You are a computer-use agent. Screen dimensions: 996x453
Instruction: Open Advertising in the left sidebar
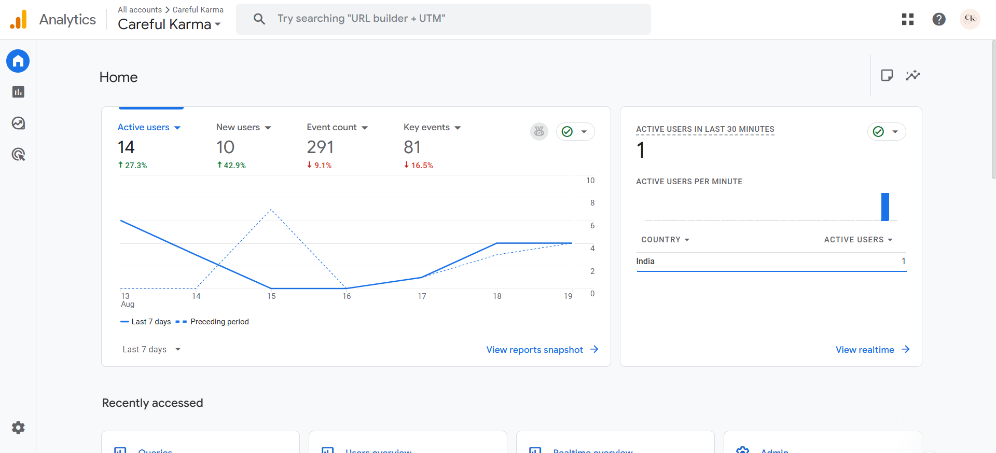(x=18, y=154)
